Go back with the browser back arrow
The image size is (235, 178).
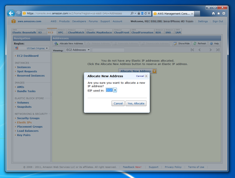click(11, 13)
